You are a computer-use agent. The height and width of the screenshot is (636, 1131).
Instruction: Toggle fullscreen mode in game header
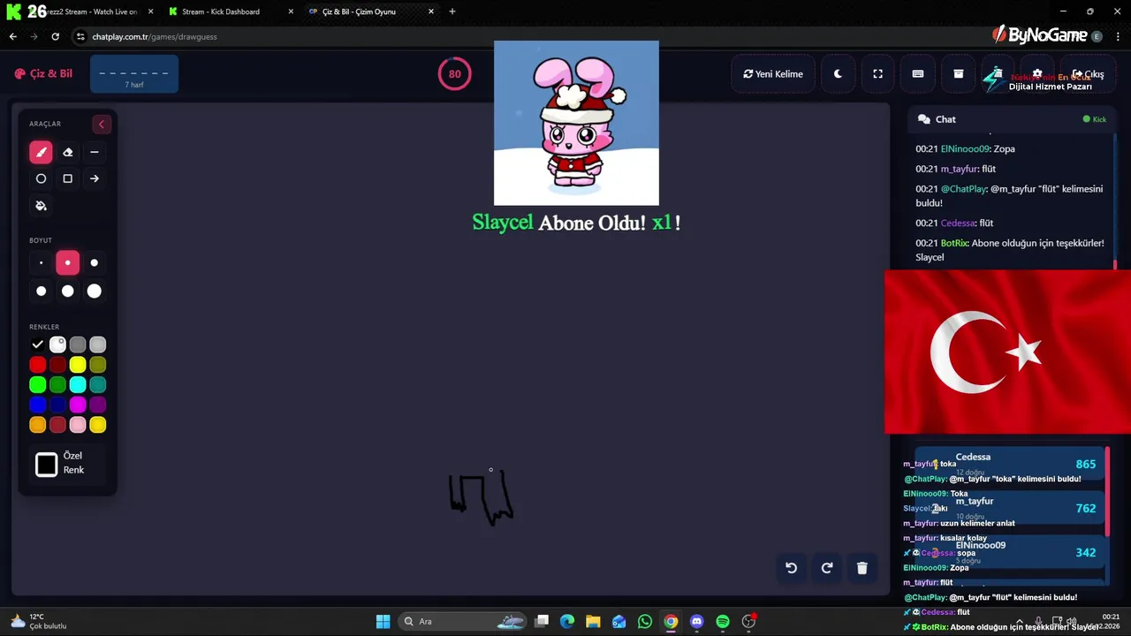point(877,74)
